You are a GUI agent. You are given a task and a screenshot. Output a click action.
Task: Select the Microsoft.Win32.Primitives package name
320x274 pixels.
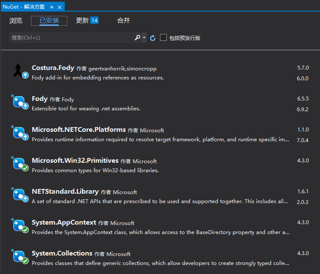[75, 161]
